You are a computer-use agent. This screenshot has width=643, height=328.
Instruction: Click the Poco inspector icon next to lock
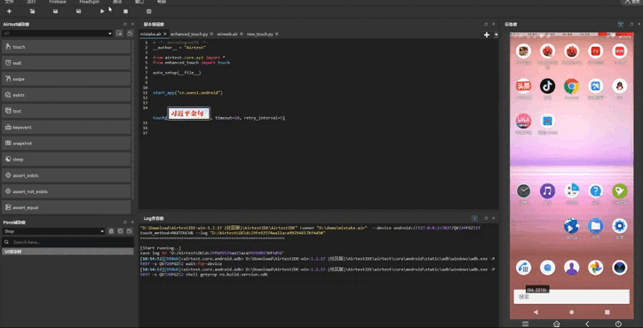120,231
